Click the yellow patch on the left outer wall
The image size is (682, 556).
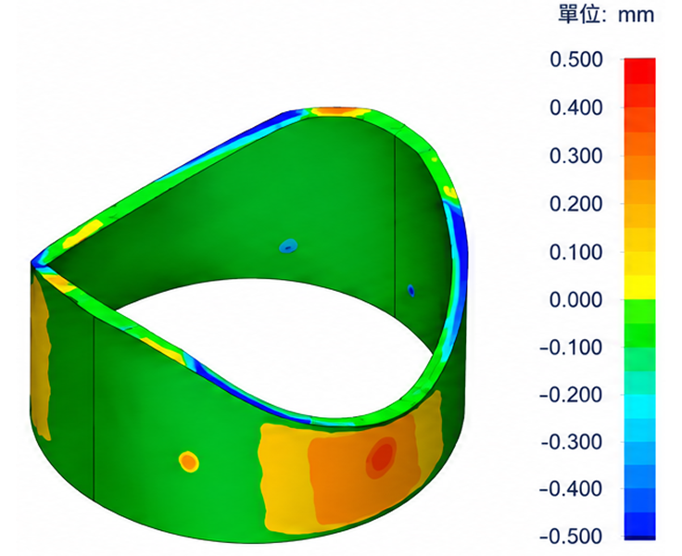click(41, 357)
